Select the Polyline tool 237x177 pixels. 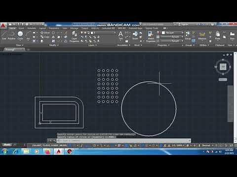(x=11, y=35)
